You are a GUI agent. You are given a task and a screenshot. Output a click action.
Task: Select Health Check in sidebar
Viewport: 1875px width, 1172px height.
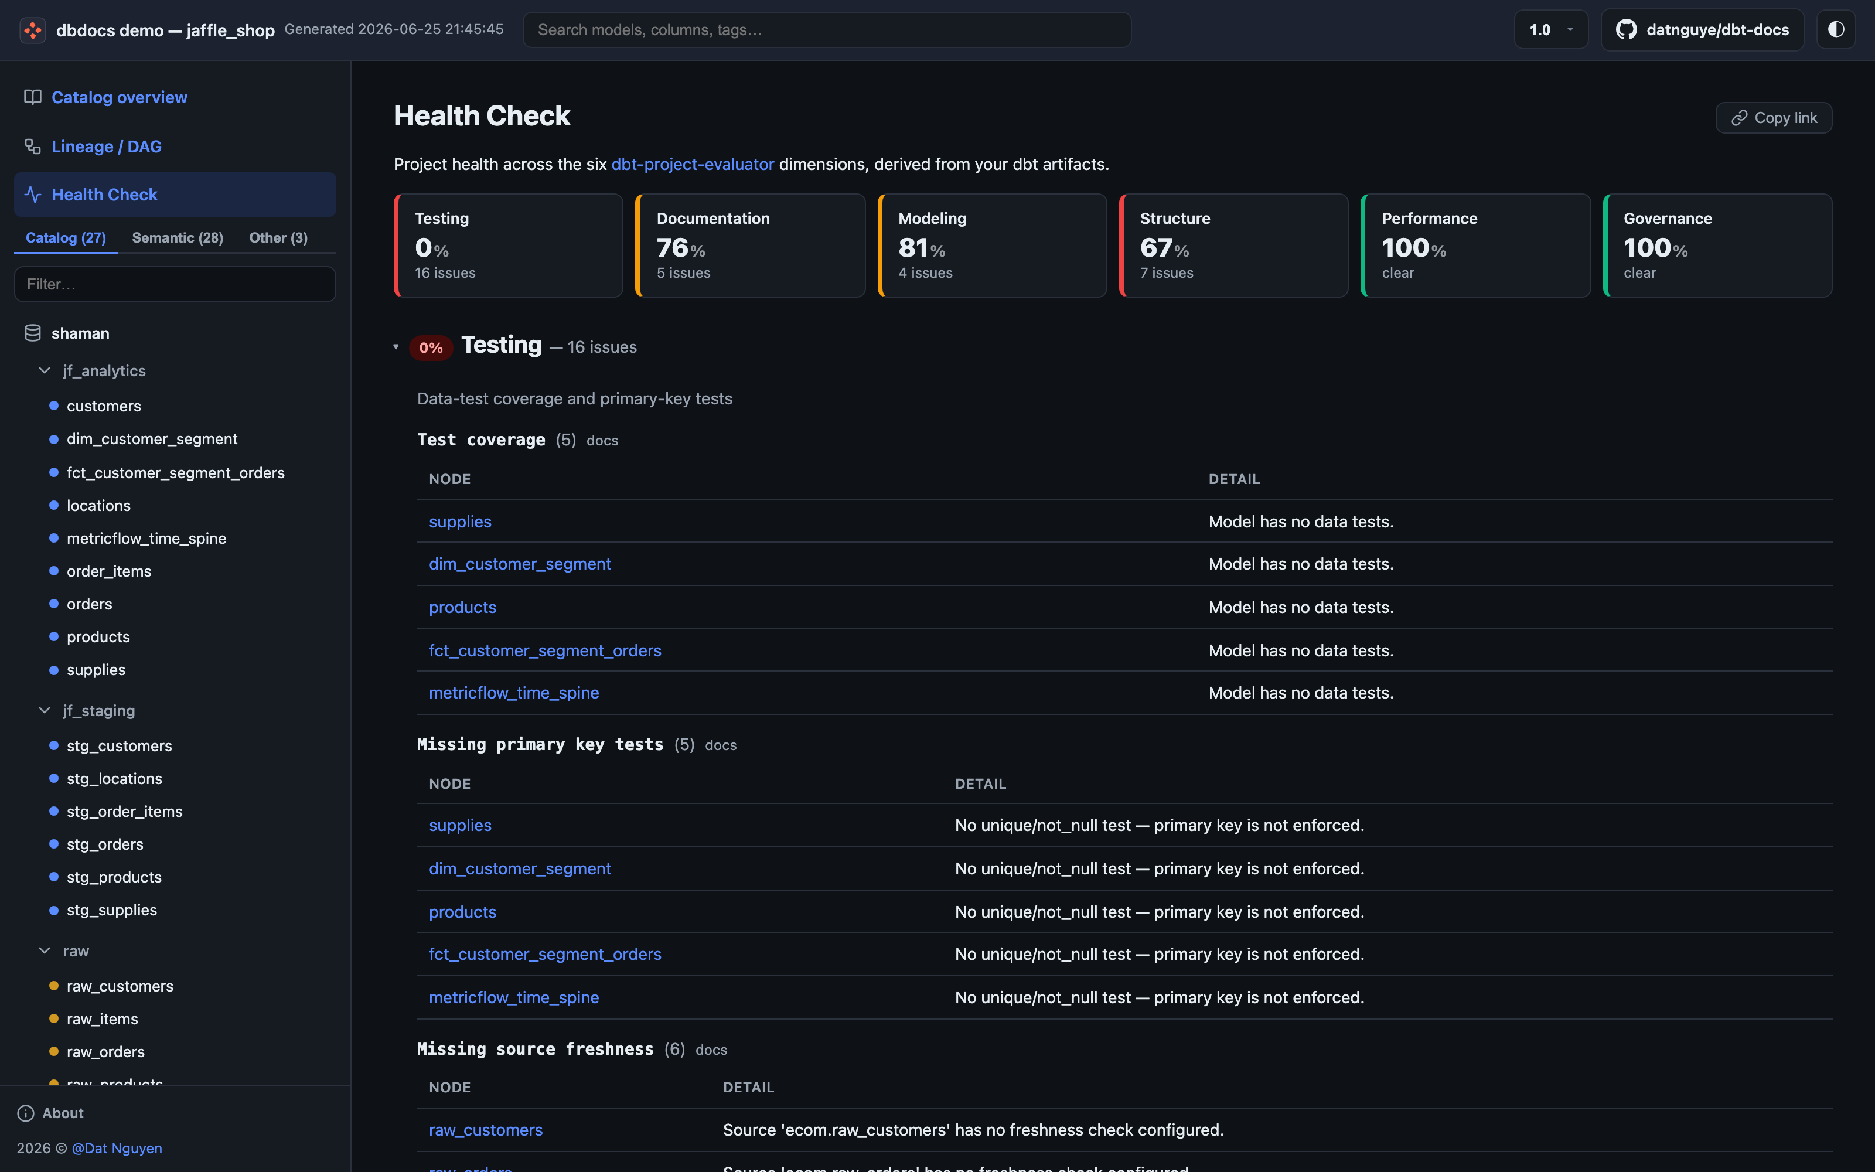point(175,195)
